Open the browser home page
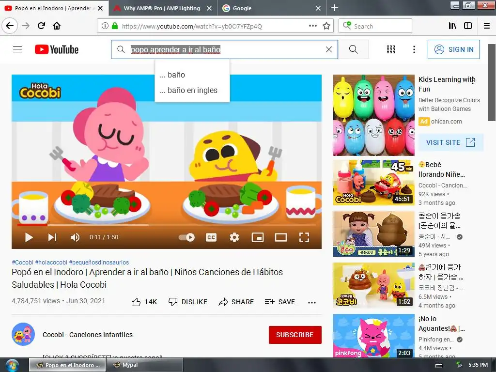This screenshot has width=496, height=372. (57, 26)
